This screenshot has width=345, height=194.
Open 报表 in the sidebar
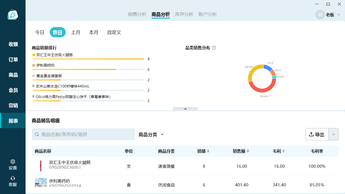[x=13, y=121]
